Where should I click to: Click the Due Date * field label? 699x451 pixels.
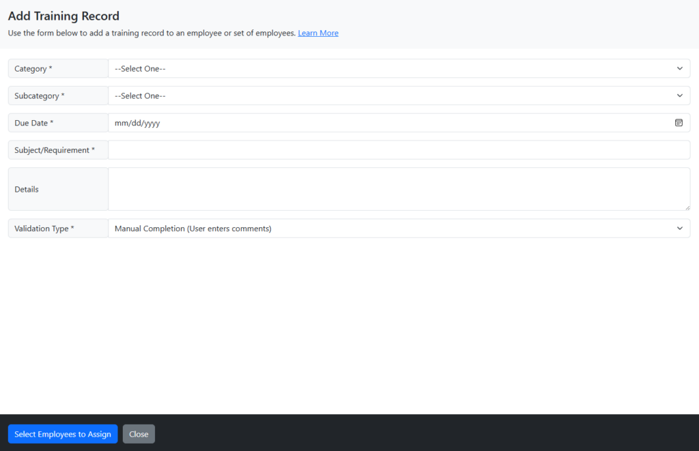point(34,123)
